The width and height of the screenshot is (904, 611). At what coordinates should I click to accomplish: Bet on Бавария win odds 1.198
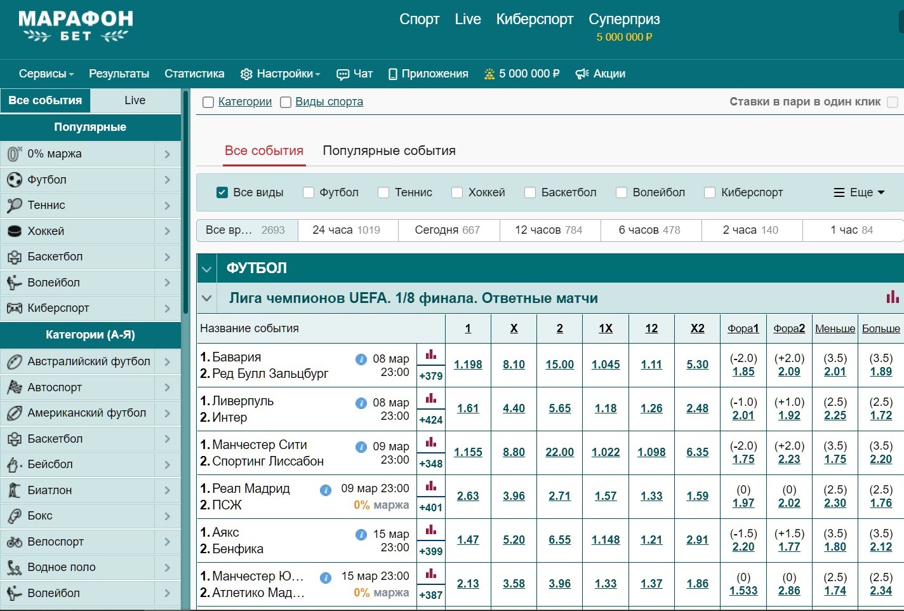coord(468,365)
